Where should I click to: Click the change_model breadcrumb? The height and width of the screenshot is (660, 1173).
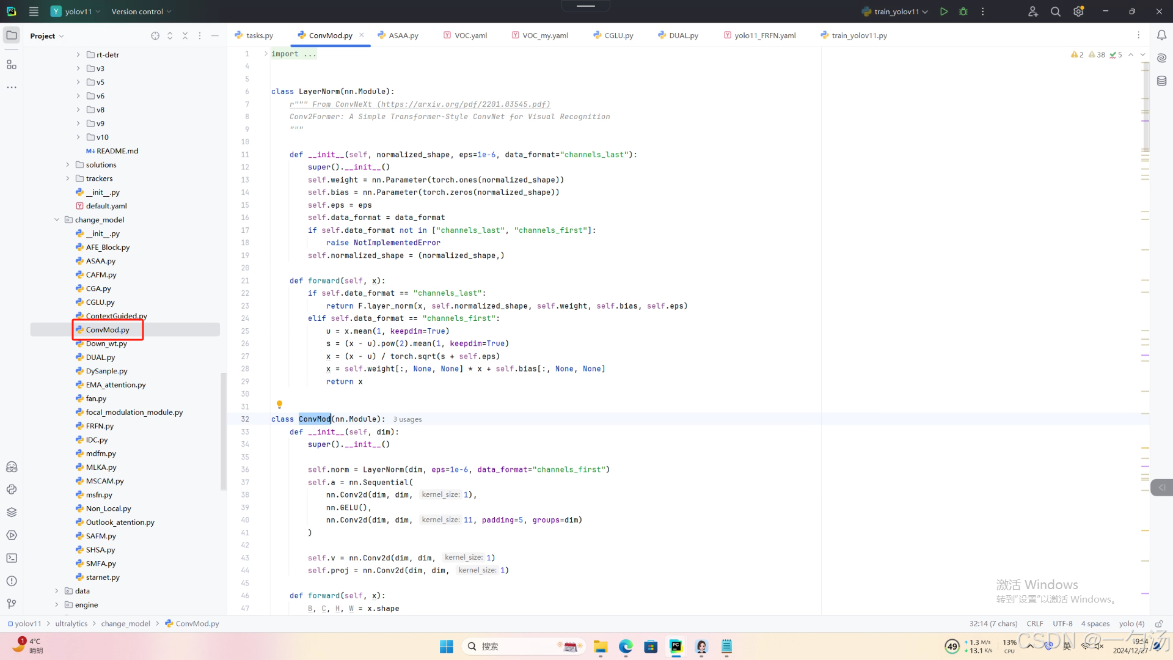(x=125, y=624)
